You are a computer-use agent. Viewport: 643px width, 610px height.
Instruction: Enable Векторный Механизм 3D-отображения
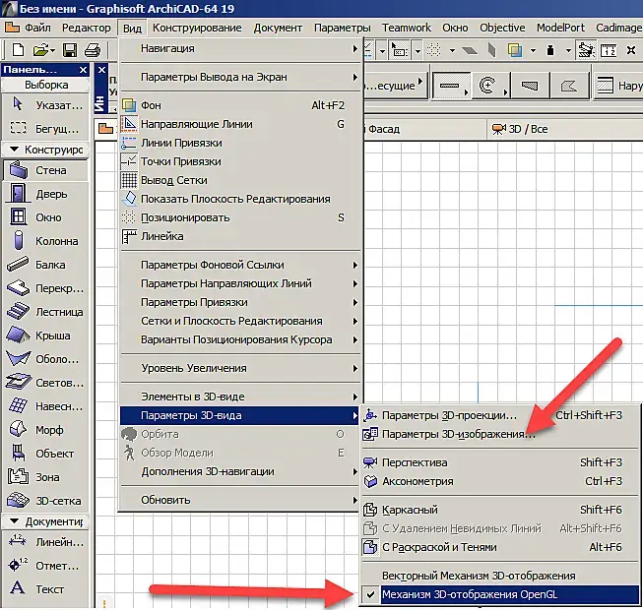click(500, 576)
